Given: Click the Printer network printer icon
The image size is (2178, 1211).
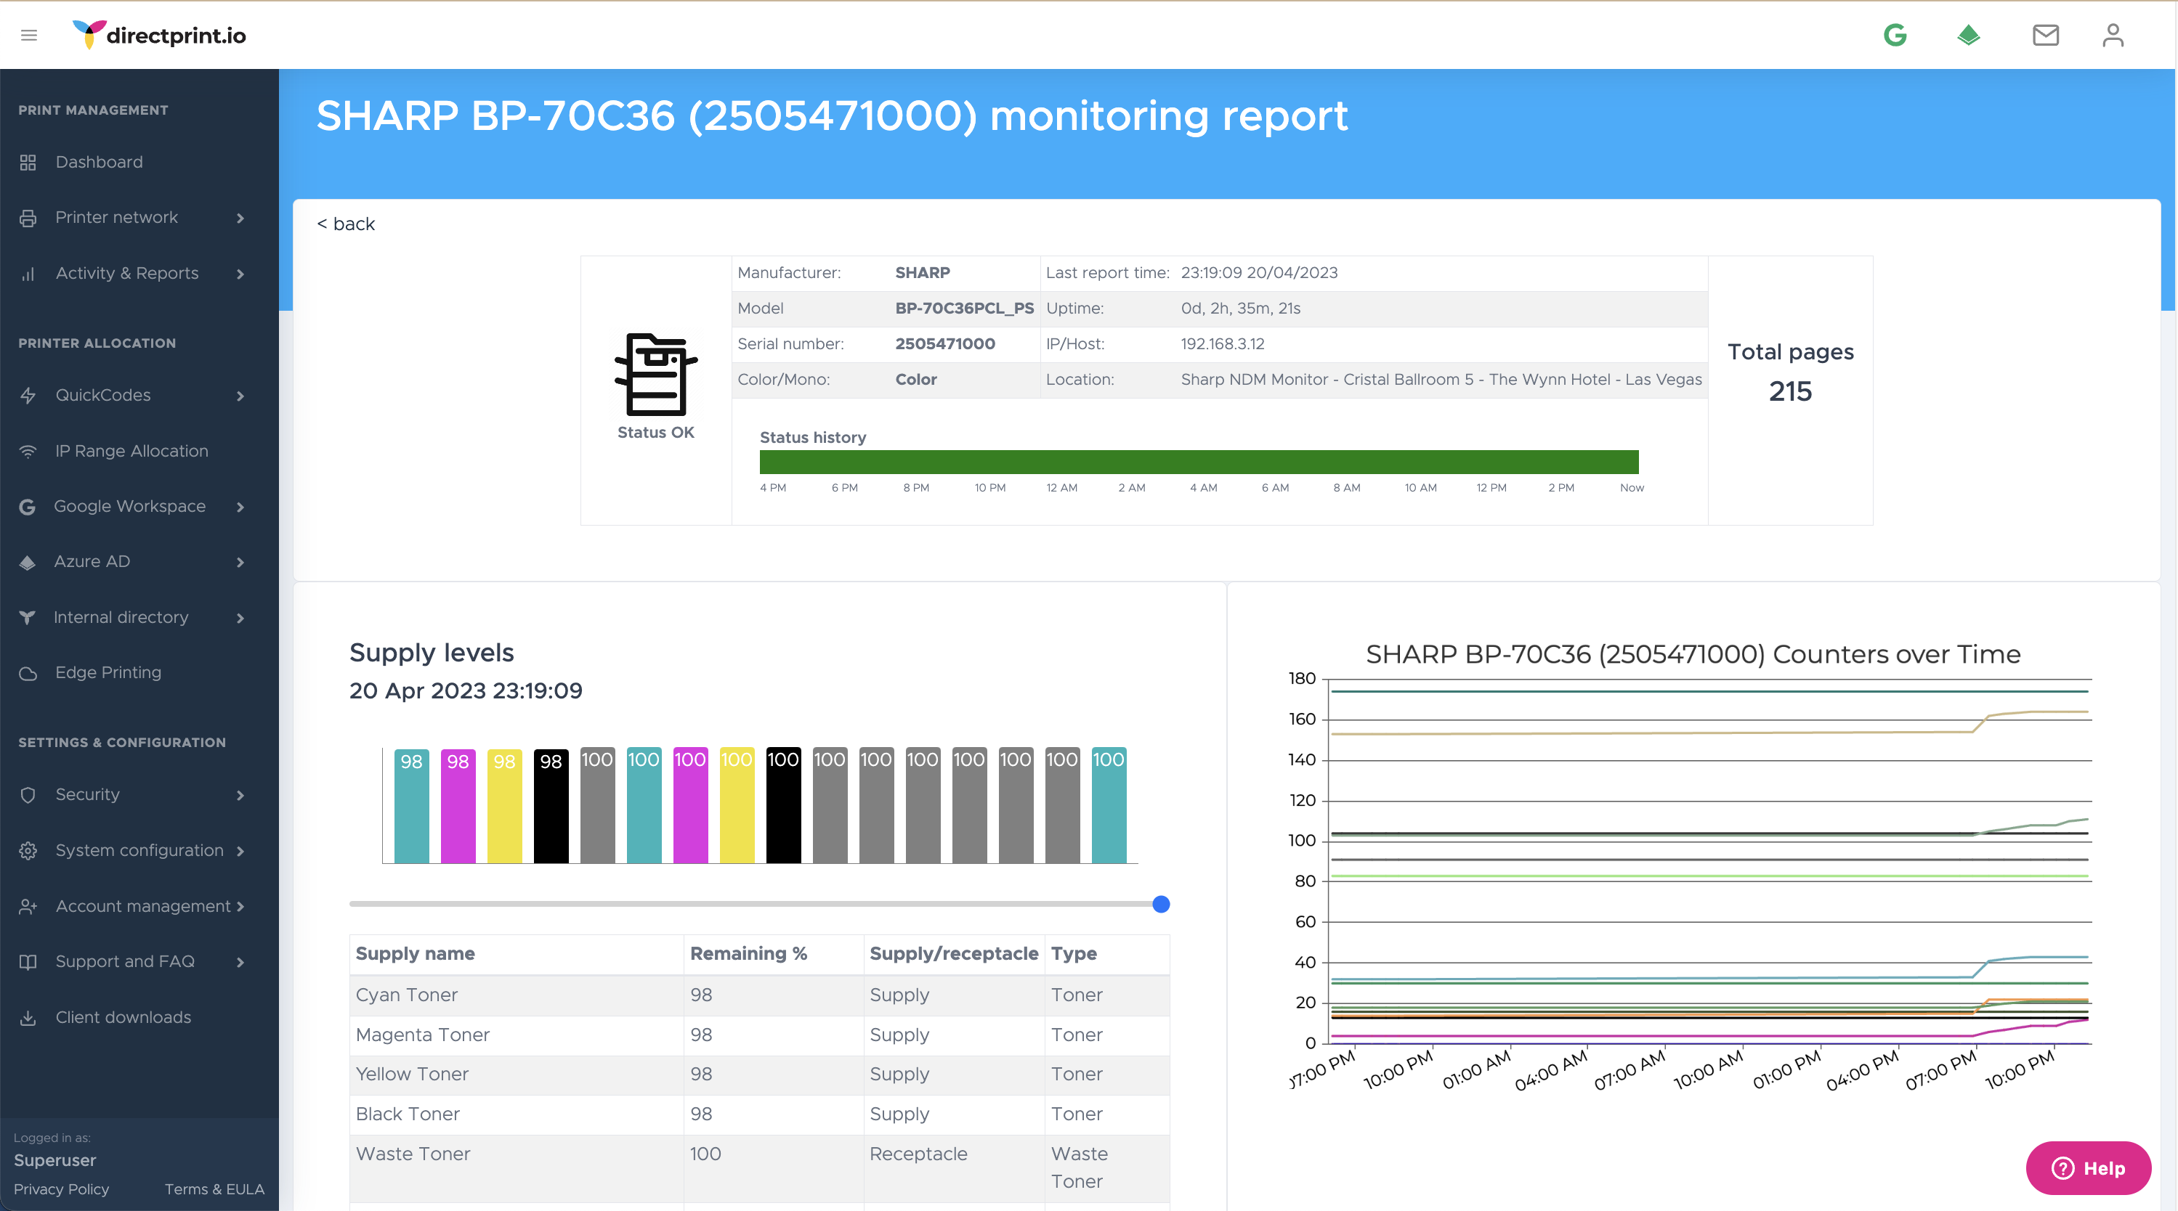Looking at the screenshot, I should [28, 217].
